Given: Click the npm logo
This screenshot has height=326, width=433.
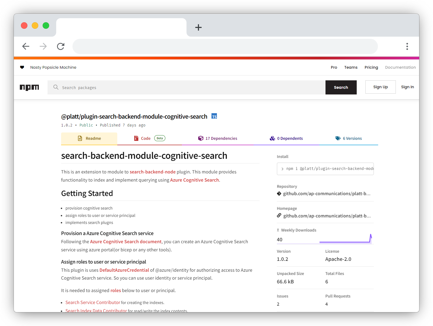Looking at the screenshot, I should coord(29,87).
